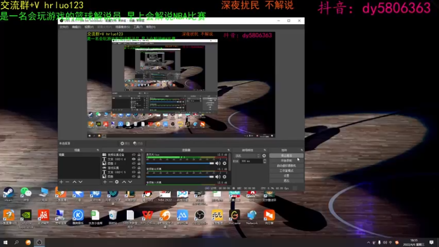Add a new source with plus button
Screen dimensions: 439x247
(x=105, y=182)
